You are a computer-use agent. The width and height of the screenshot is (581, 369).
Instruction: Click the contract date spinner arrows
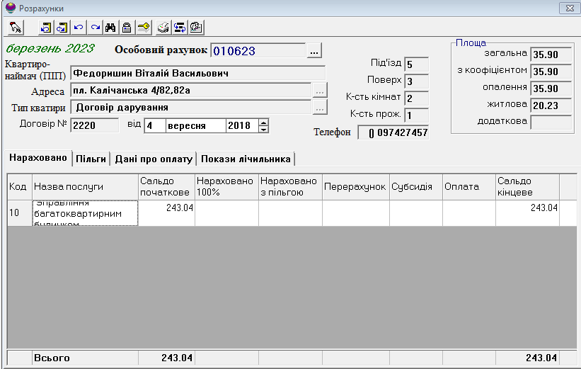[264, 125]
